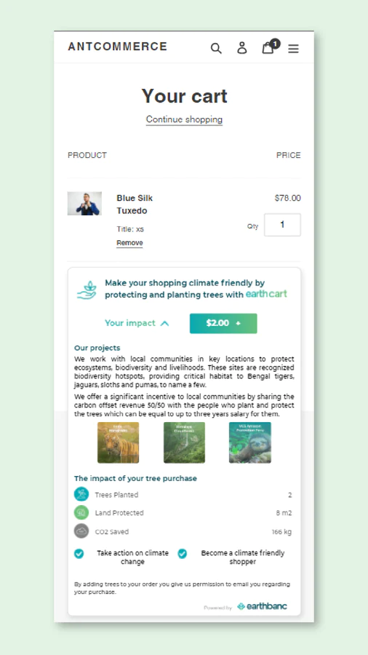Screen dimensions: 368x655
Task: Click the CO2 Saved grey icon
Action: (81, 531)
